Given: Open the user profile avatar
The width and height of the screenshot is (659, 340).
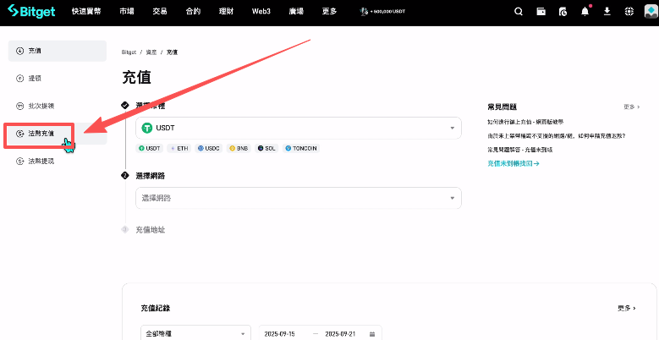Looking at the screenshot, I should [650, 12].
